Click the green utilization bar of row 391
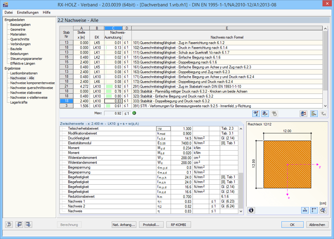Viewport: 334px width, 239px height. pyautogui.click(x=108, y=106)
